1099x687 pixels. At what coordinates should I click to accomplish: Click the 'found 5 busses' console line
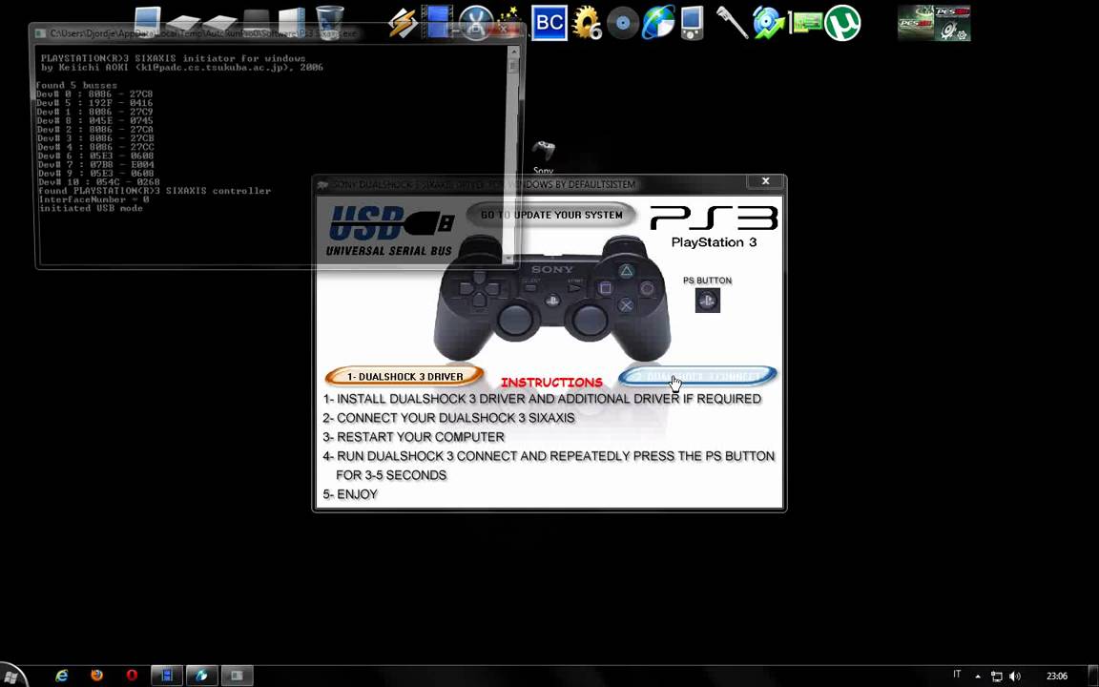(77, 85)
